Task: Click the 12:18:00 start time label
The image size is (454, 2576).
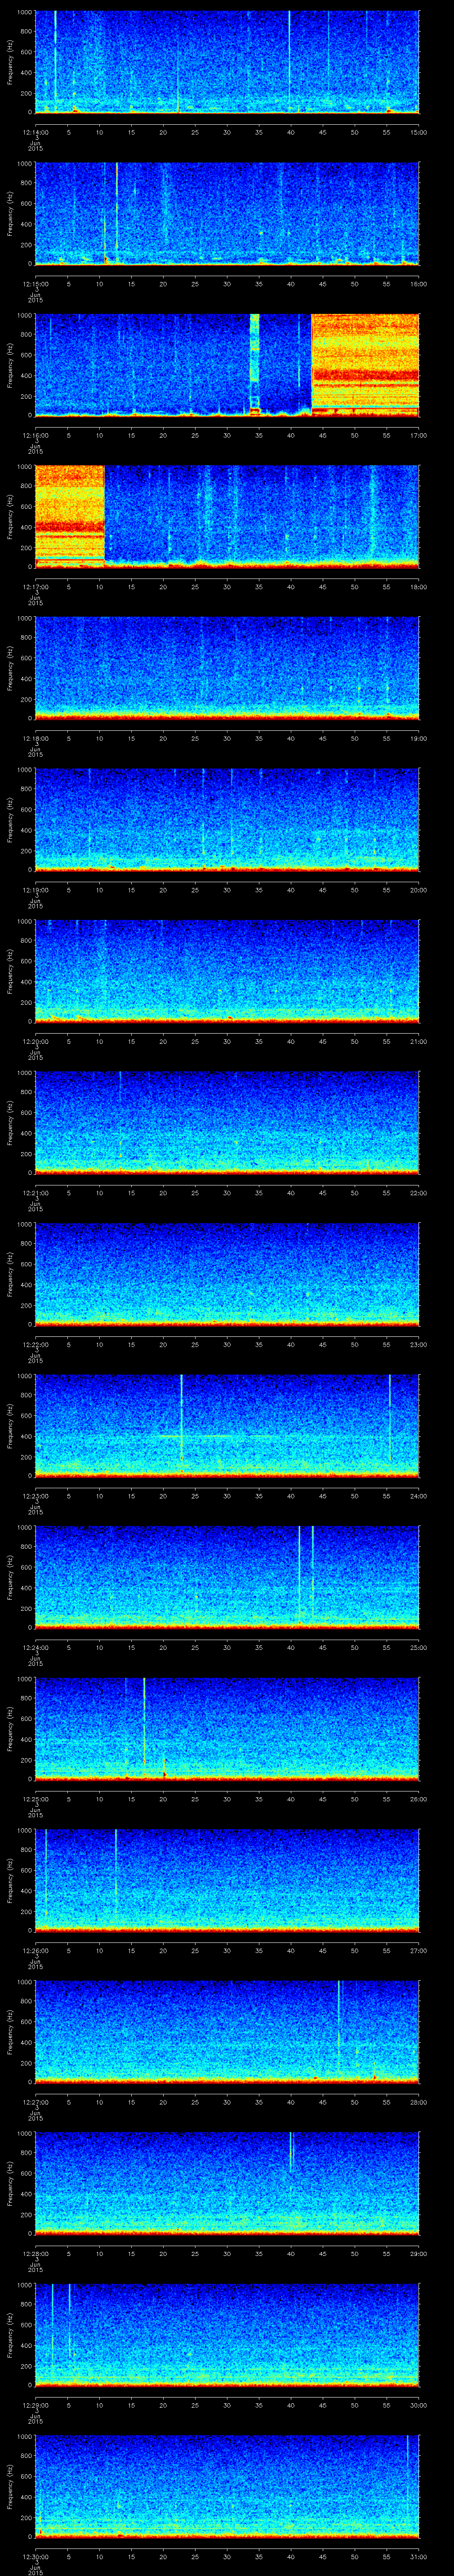Action: coord(35,738)
